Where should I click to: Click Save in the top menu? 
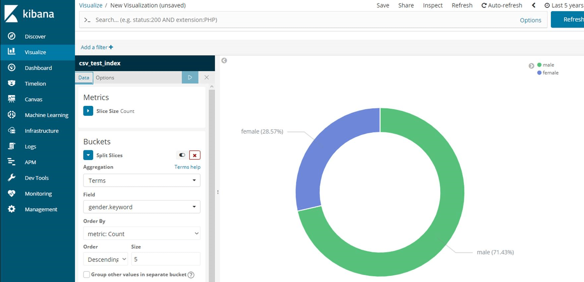click(383, 5)
